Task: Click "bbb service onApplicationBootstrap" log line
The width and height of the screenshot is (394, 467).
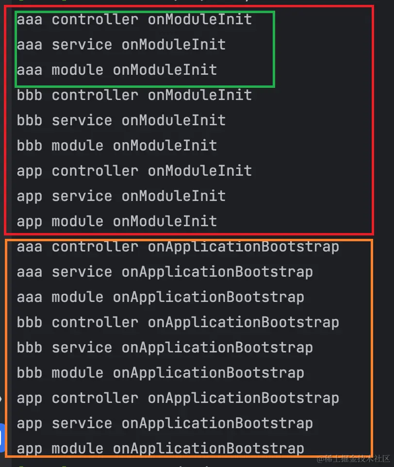Action: 165,348
